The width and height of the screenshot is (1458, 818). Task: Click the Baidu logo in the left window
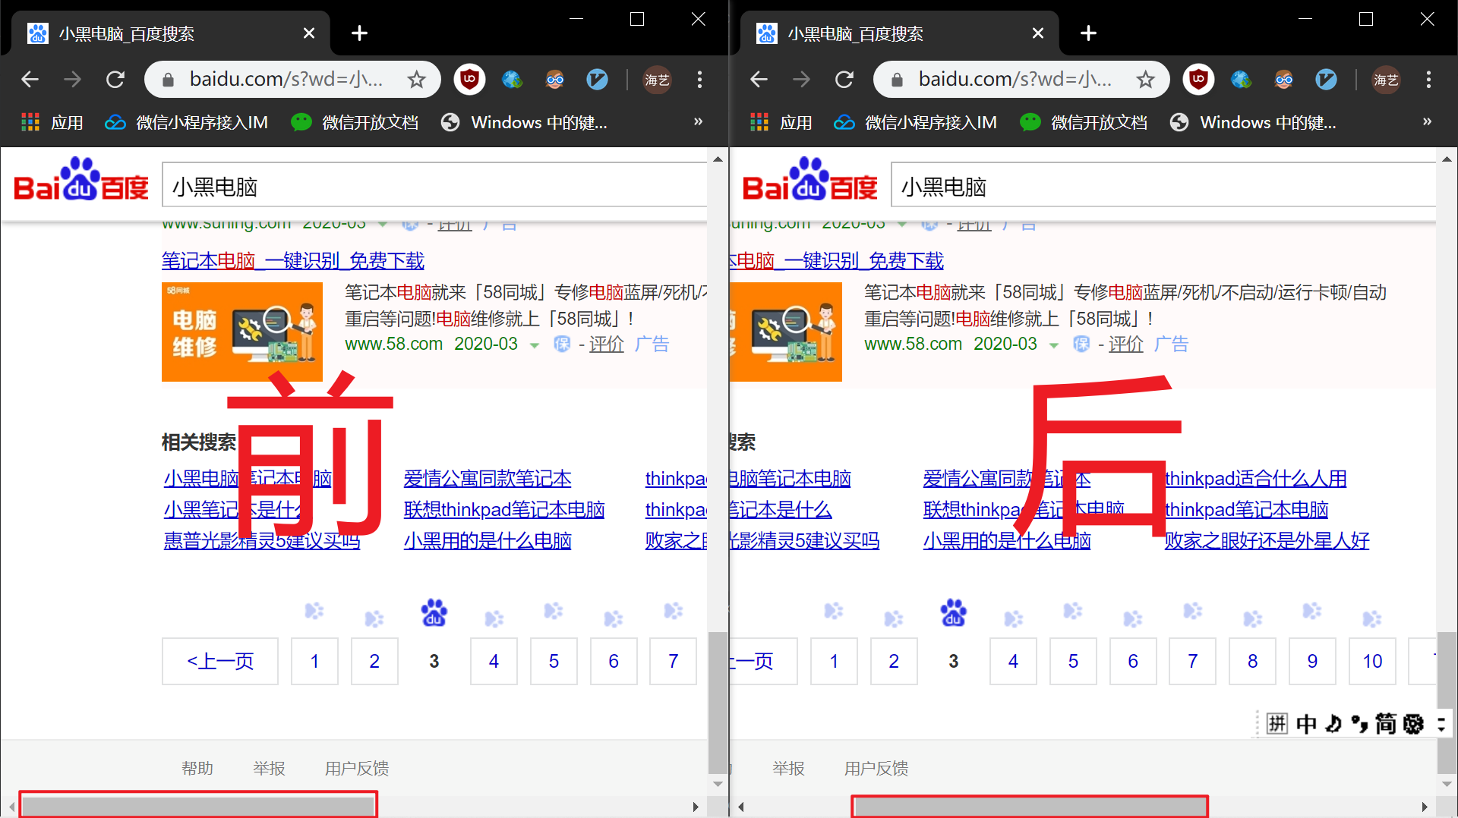click(81, 179)
